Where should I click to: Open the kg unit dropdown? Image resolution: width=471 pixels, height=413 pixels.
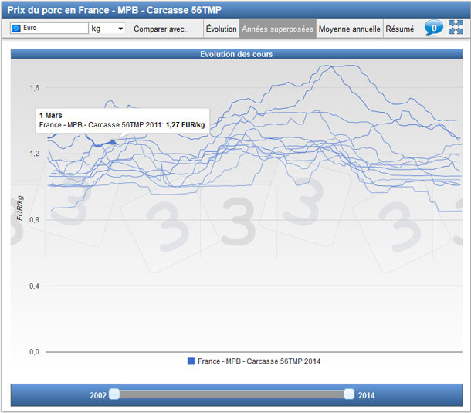tap(107, 29)
